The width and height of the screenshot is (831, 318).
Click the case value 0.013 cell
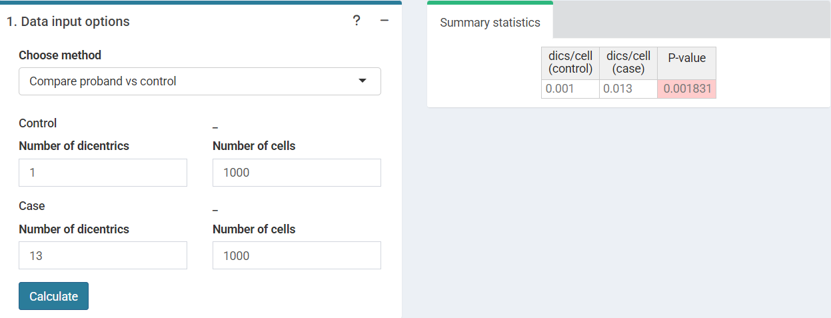[628, 89]
